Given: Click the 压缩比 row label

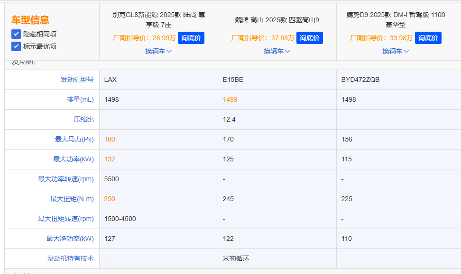Looking at the screenshot, I should (84, 119).
